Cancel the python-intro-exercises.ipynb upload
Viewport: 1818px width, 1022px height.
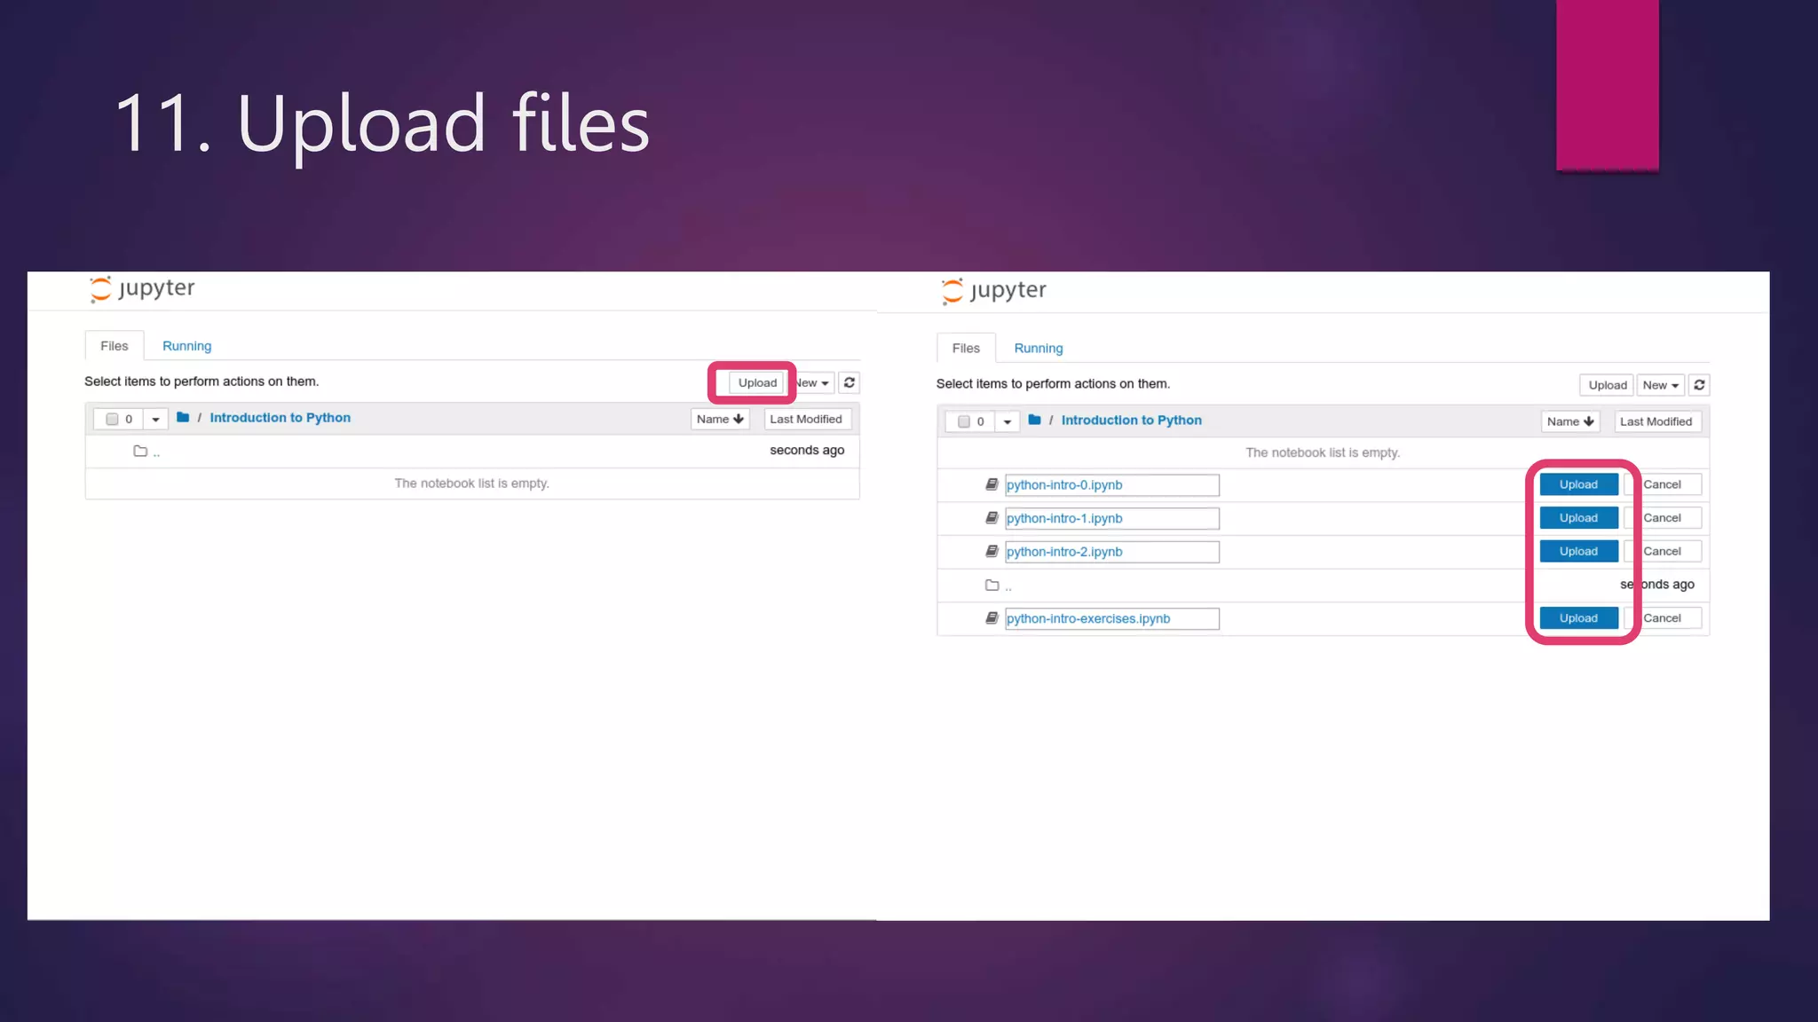[x=1662, y=618]
